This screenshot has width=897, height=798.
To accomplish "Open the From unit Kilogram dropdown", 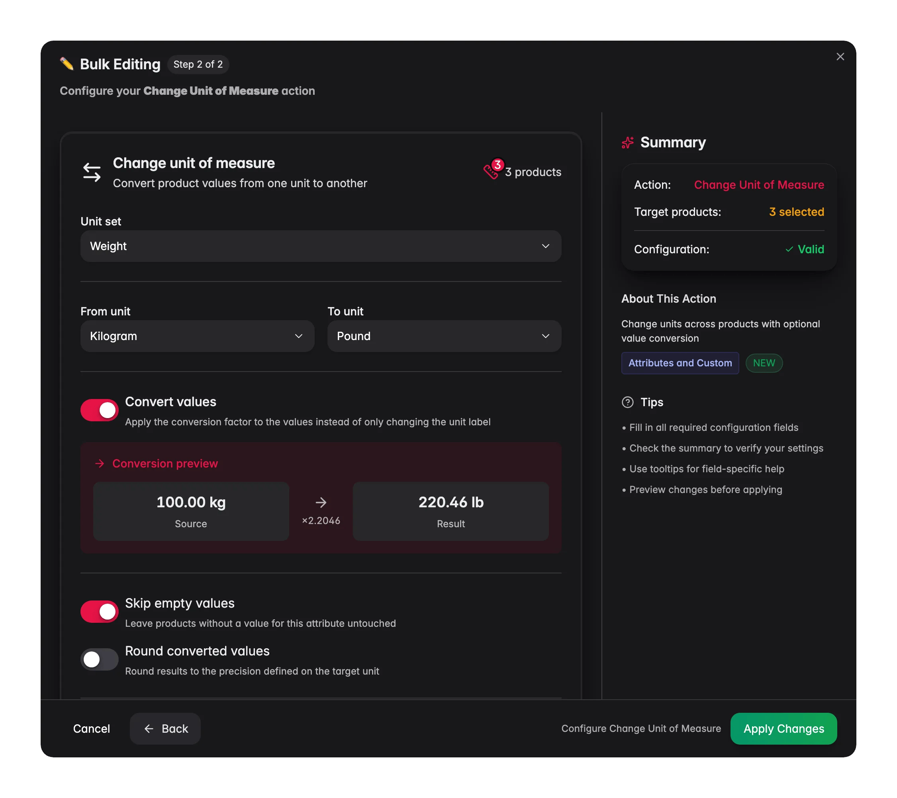I will pyautogui.click(x=198, y=336).
